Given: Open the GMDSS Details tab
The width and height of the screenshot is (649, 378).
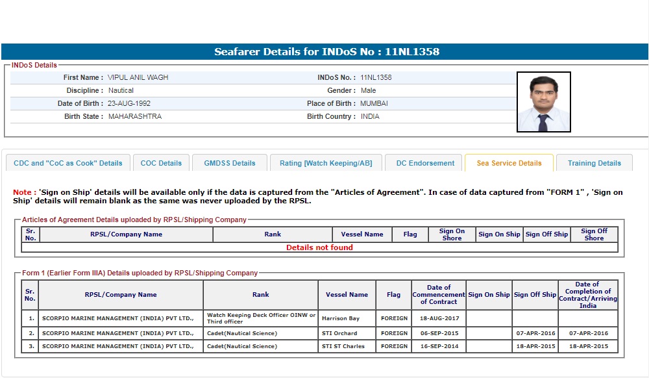Looking at the screenshot, I should [x=229, y=163].
